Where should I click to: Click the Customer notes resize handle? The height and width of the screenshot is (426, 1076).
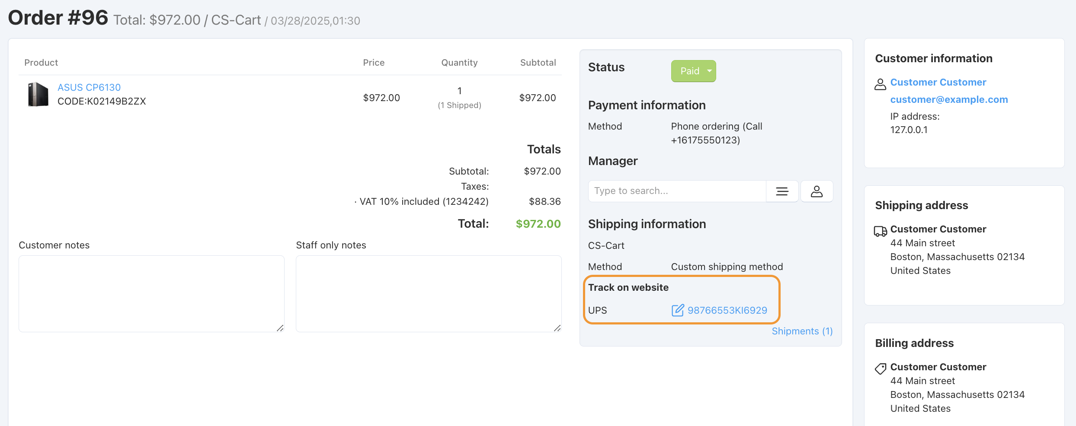280,328
